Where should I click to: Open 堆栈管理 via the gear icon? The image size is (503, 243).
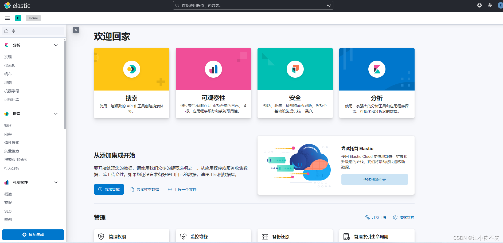(x=395, y=217)
